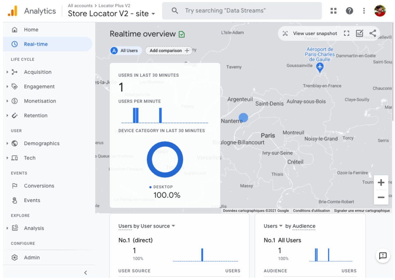Viewport: 395px width, 280px height.
Task: Open the Conversions page
Action: [39, 186]
